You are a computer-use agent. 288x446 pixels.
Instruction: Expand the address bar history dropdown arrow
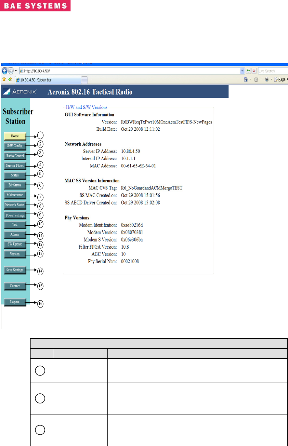(x=242, y=71)
